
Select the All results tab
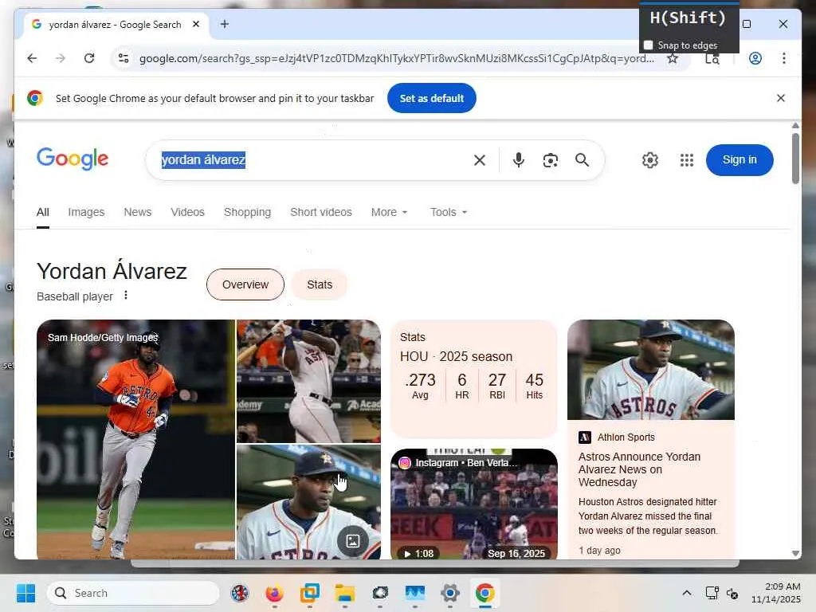click(43, 212)
